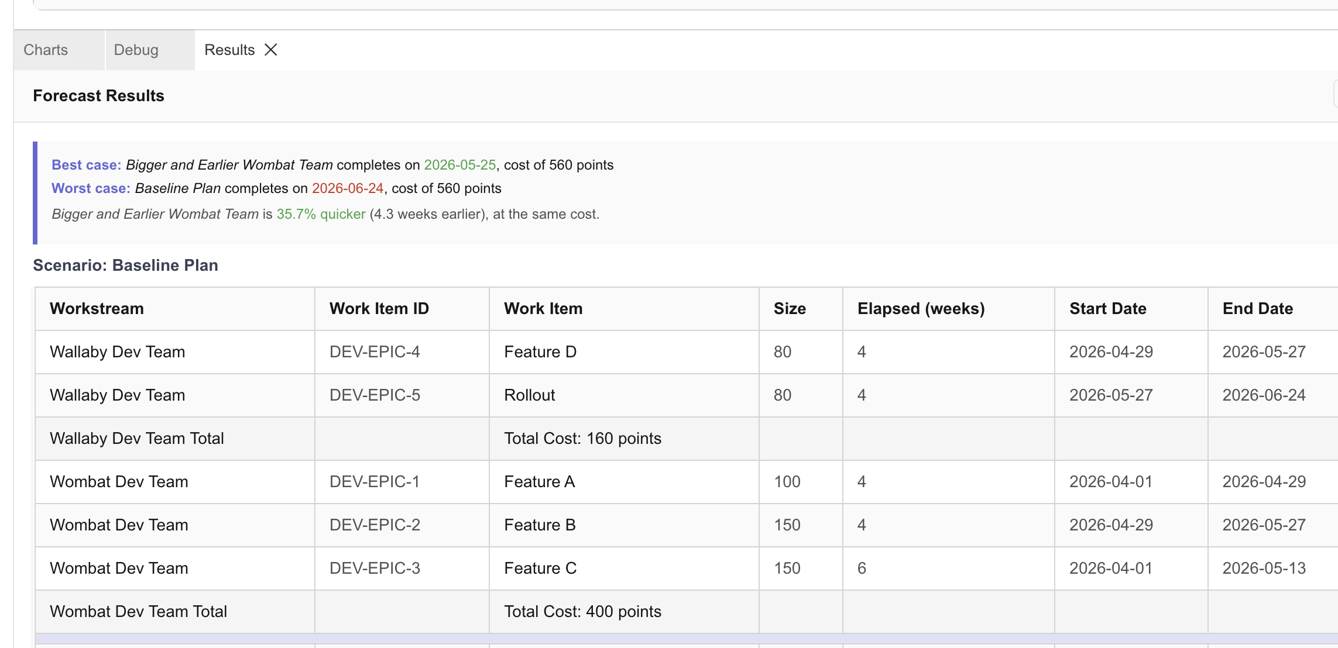Click the Feature C work item cell
Screen dimensions: 1338x648
click(x=540, y=568)
